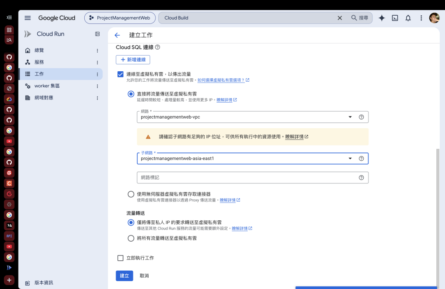This screenshot has width=445, height=289.
Task: Go back from 建立工作 page
Action: click(117, 35)
